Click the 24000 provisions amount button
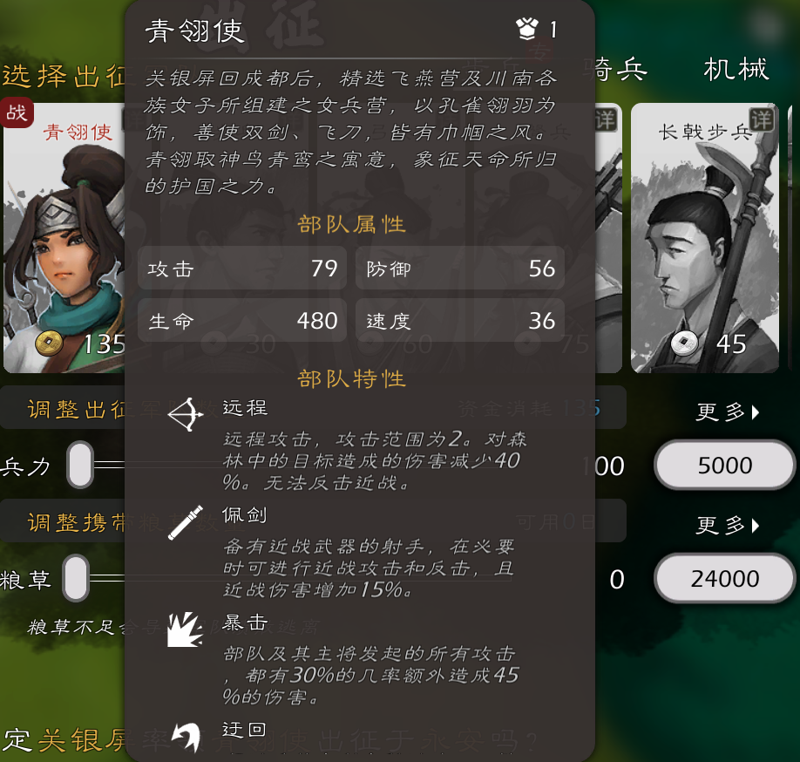The height and width of the screenshot is (762, 800). [725, 578]
